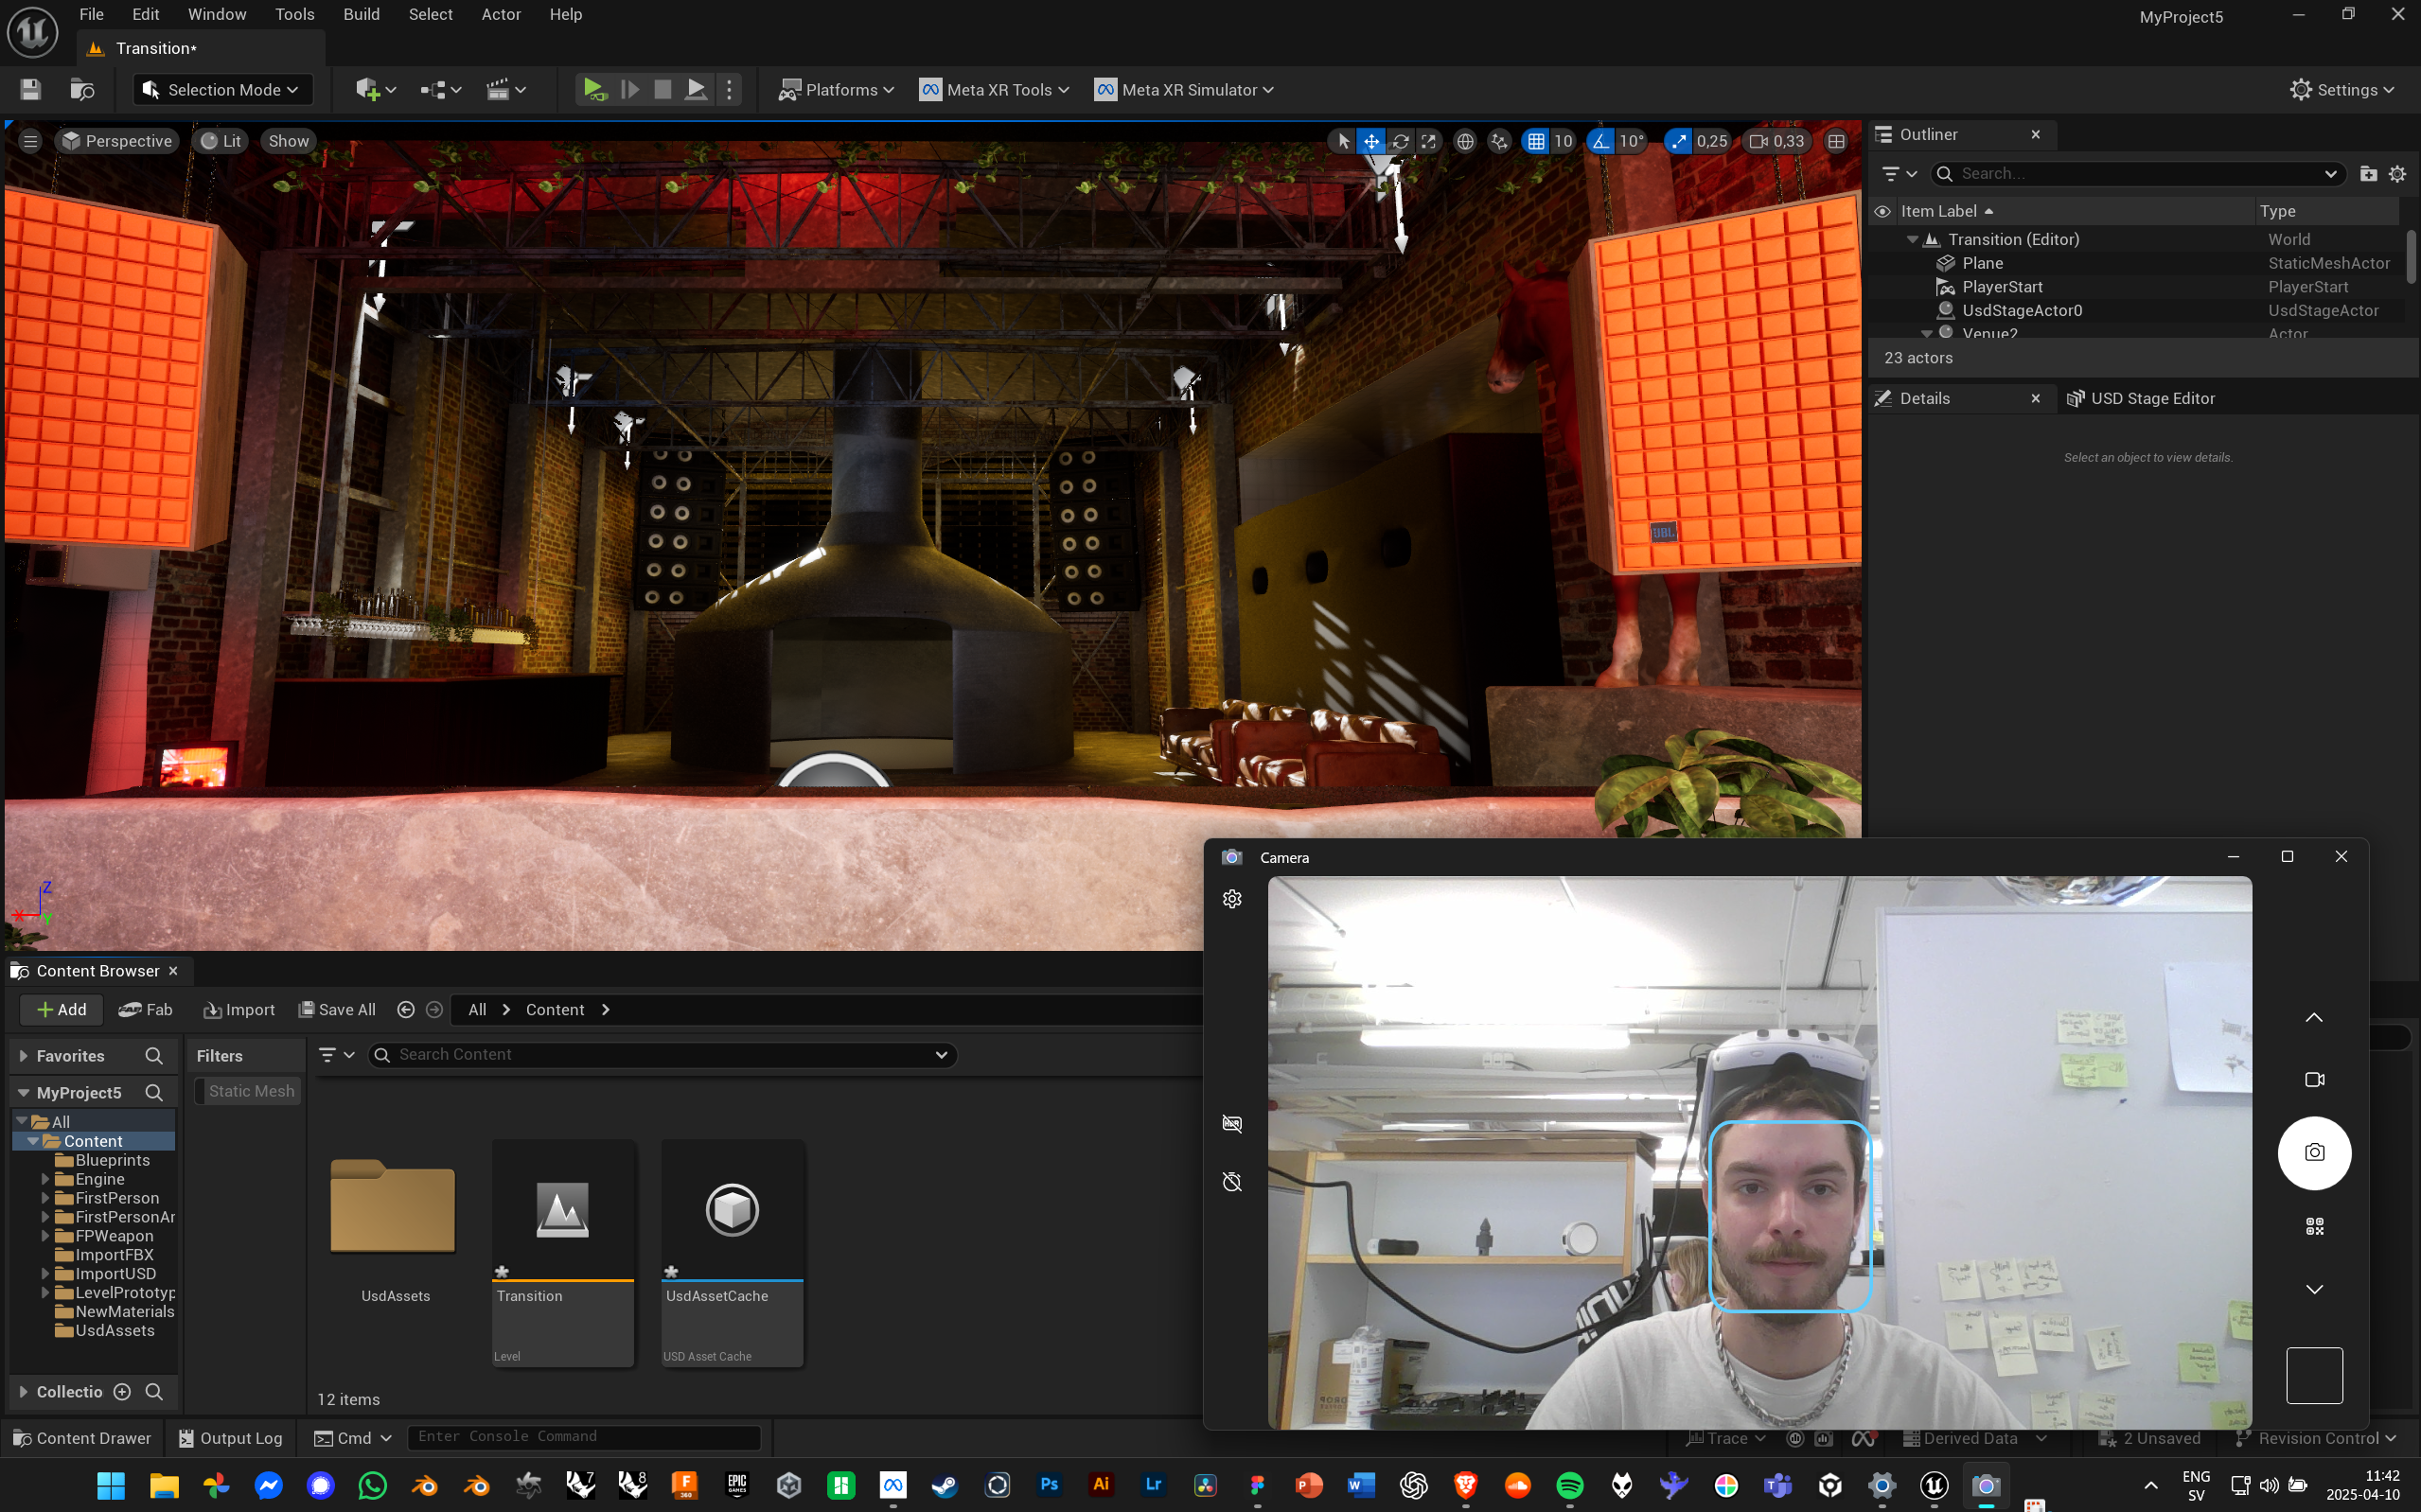Open the Selection Mode dropdown
Screen dimensions: 2421x1512
[222, 90]
